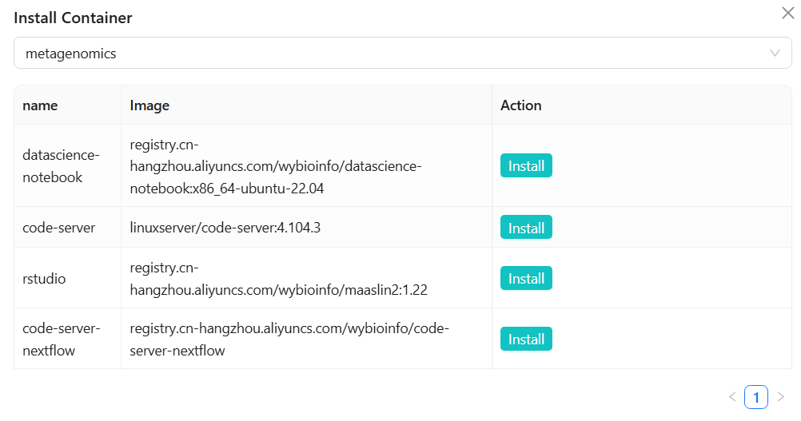Select the code-server name cell
The height and width of the screenshot is (421, 801).
click(x=58, y=228)
